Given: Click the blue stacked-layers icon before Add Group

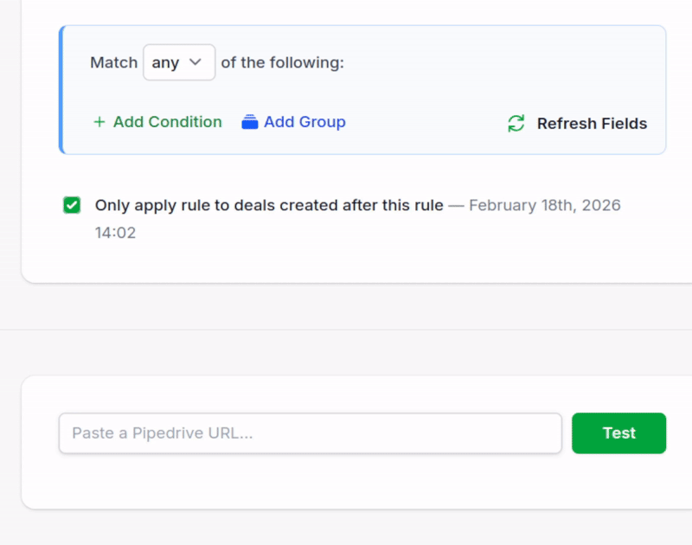Looking at the screenshot, I should click(248, 123).
